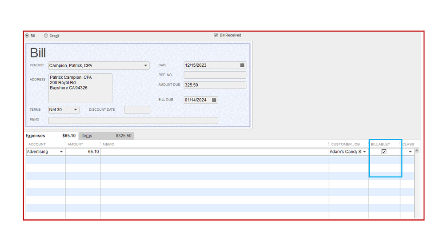This screenshot has width=444, height=250.
Task: Click the 65.10 amount cell
Action: point(83,152)
